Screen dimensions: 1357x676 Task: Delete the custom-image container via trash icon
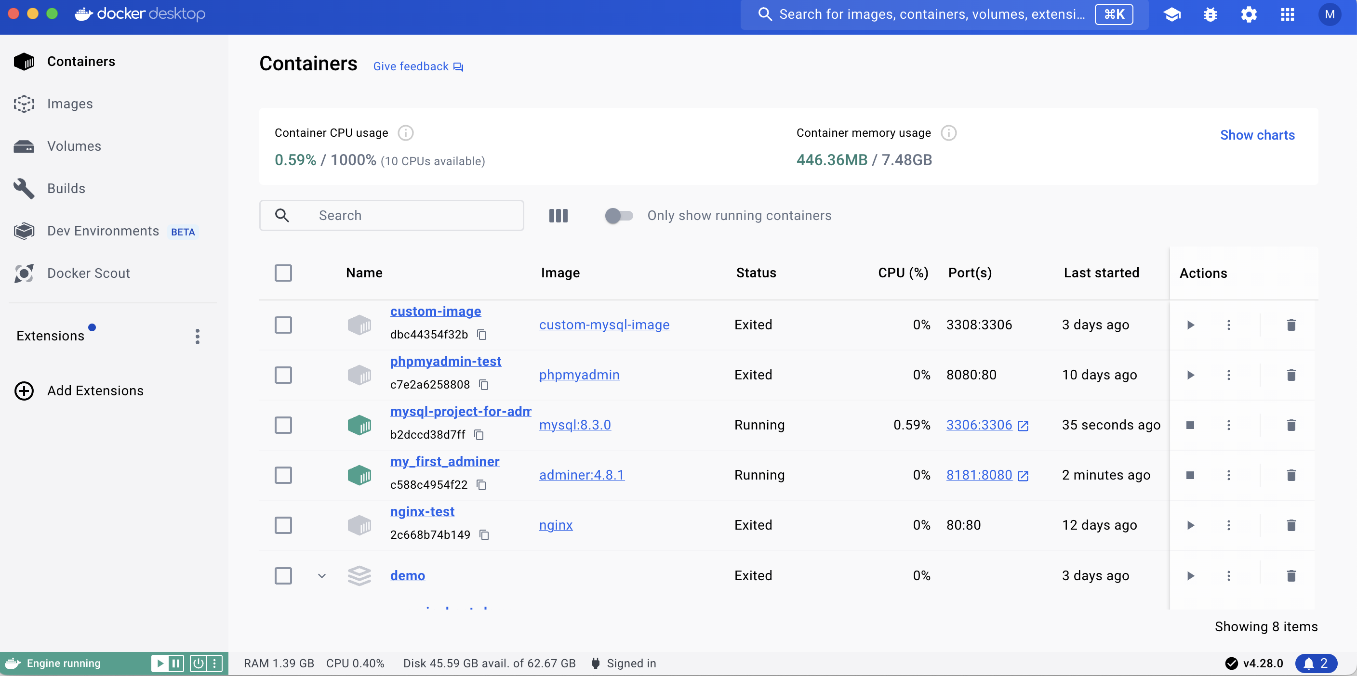(x=1290, y=325)
